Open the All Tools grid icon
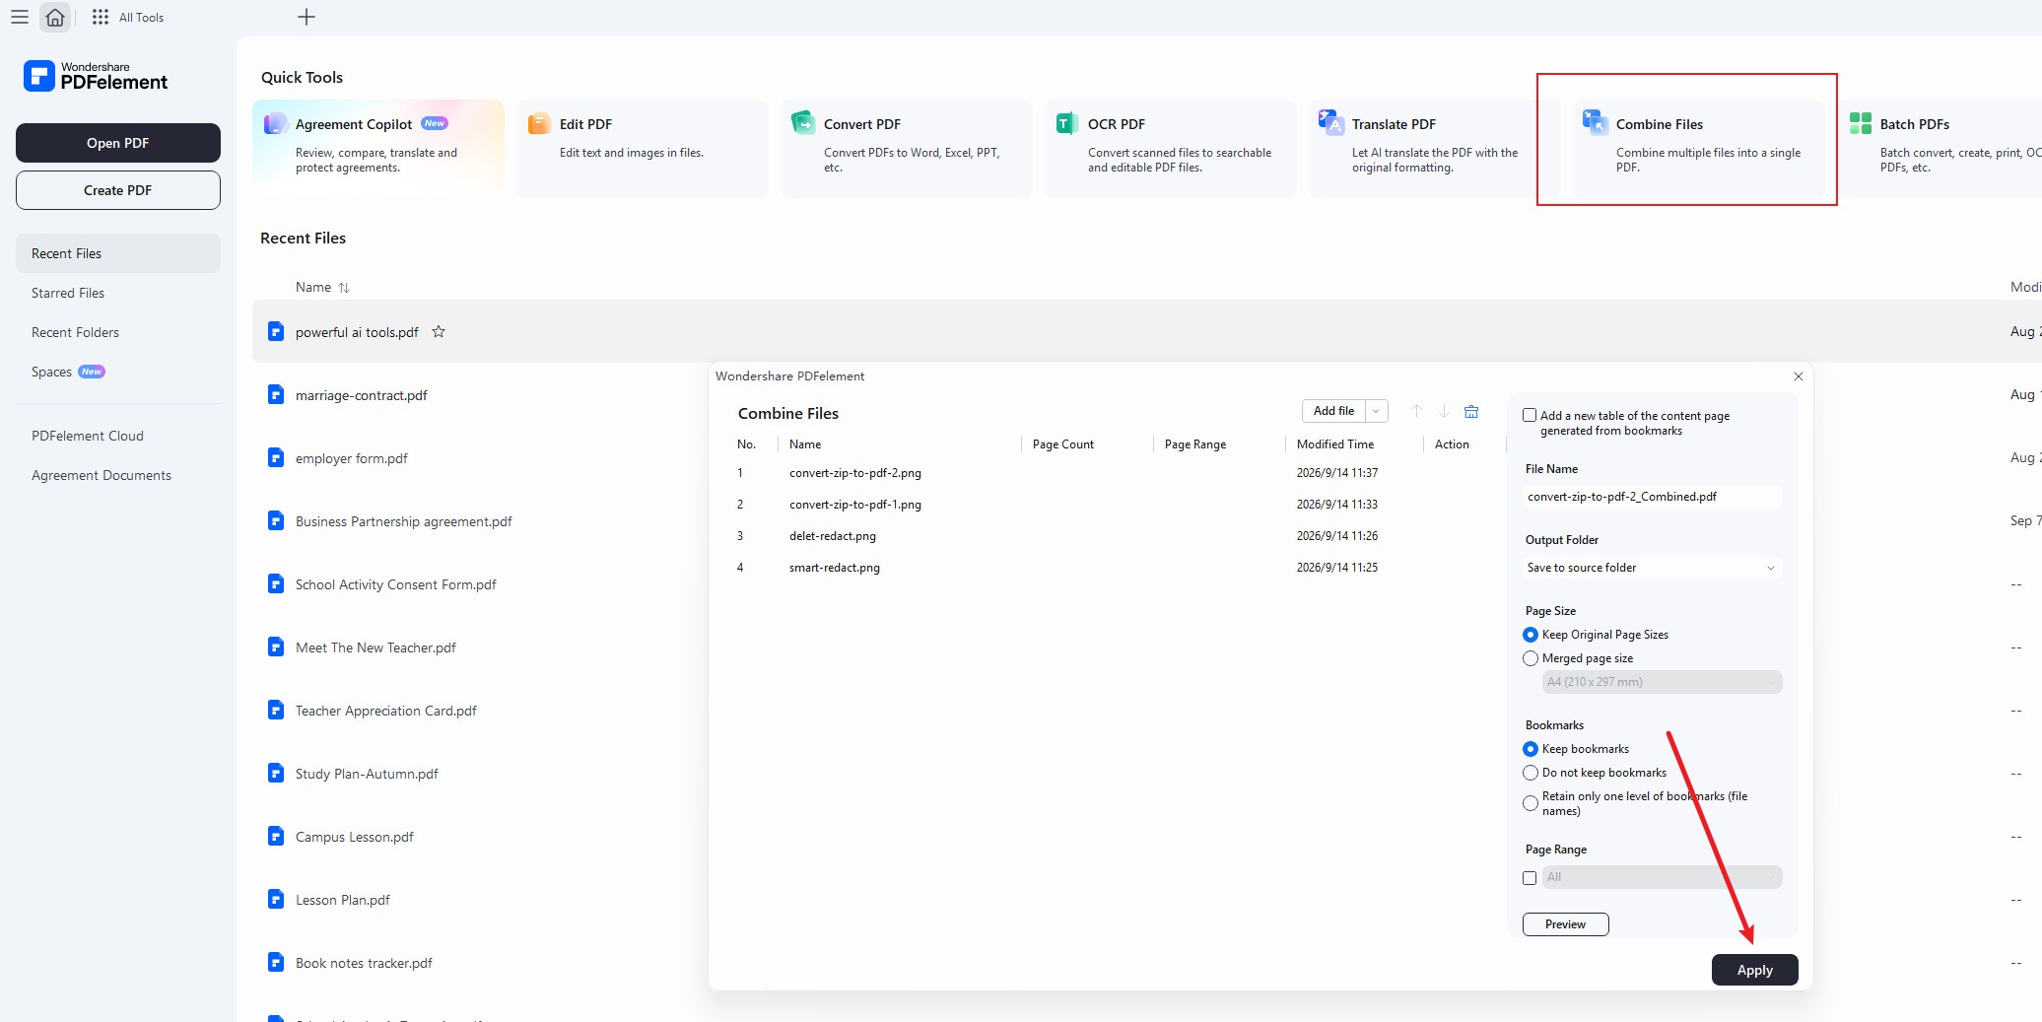Screen dimensions: 2042x1022 click(101, 17)
